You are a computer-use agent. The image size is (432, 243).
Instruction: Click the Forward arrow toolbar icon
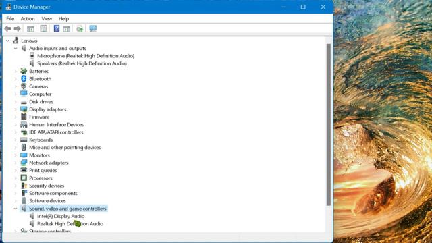pyautogui.click(x=18, y=28)
